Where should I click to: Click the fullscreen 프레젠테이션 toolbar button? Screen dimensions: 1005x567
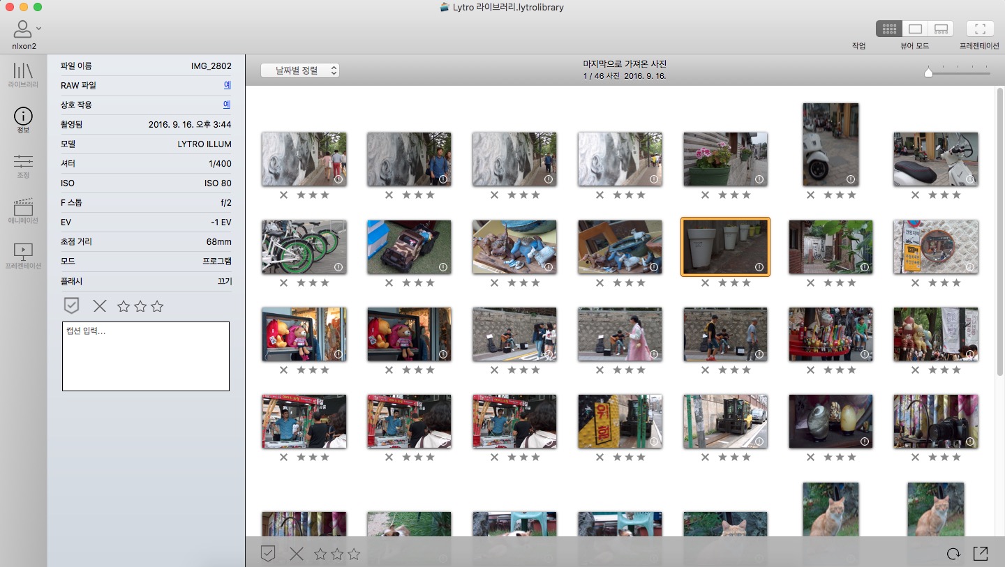[980, 29]
